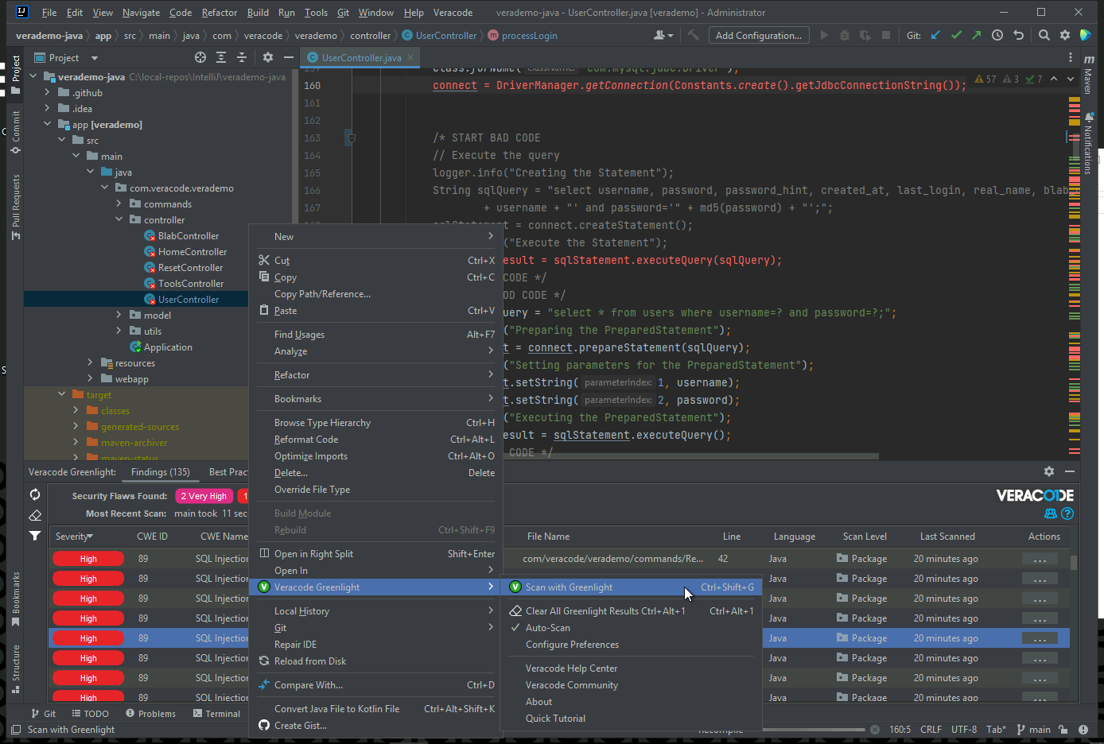Jump to next highlighted error arrow
Screen dimensions: 1104x744
point(1071,79)
